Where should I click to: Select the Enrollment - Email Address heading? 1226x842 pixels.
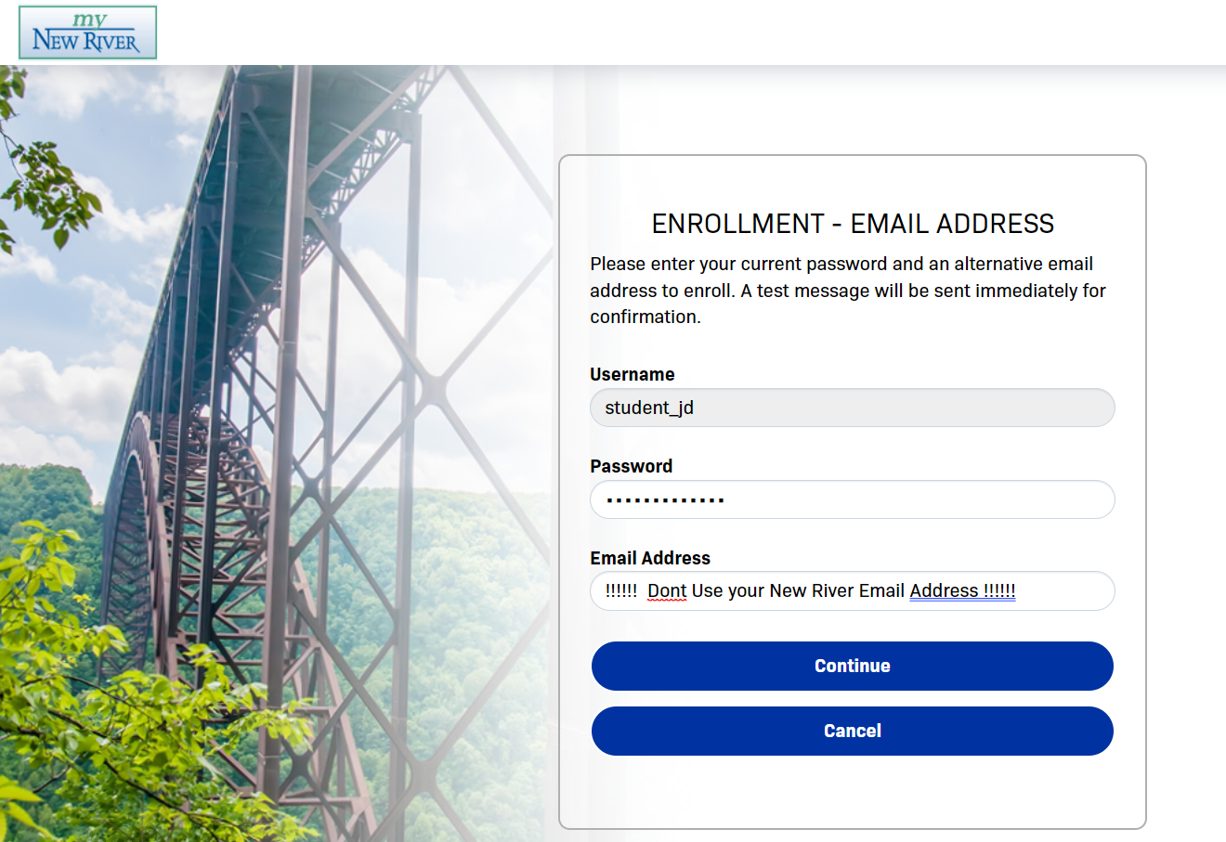point(853,224)
